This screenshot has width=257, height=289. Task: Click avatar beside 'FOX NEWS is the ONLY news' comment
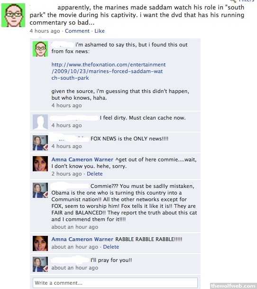pyautogui.click(x=40, y=143)
